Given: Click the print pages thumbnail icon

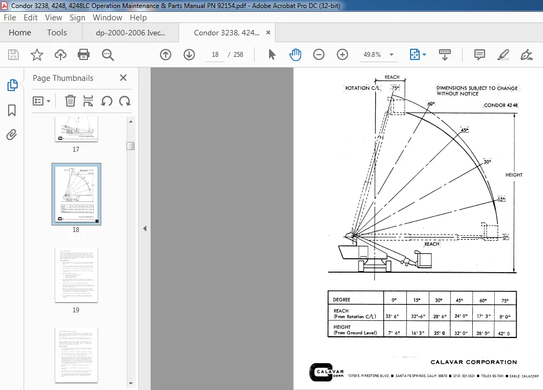Looking at the screenshot, I should tap(88, 101).
